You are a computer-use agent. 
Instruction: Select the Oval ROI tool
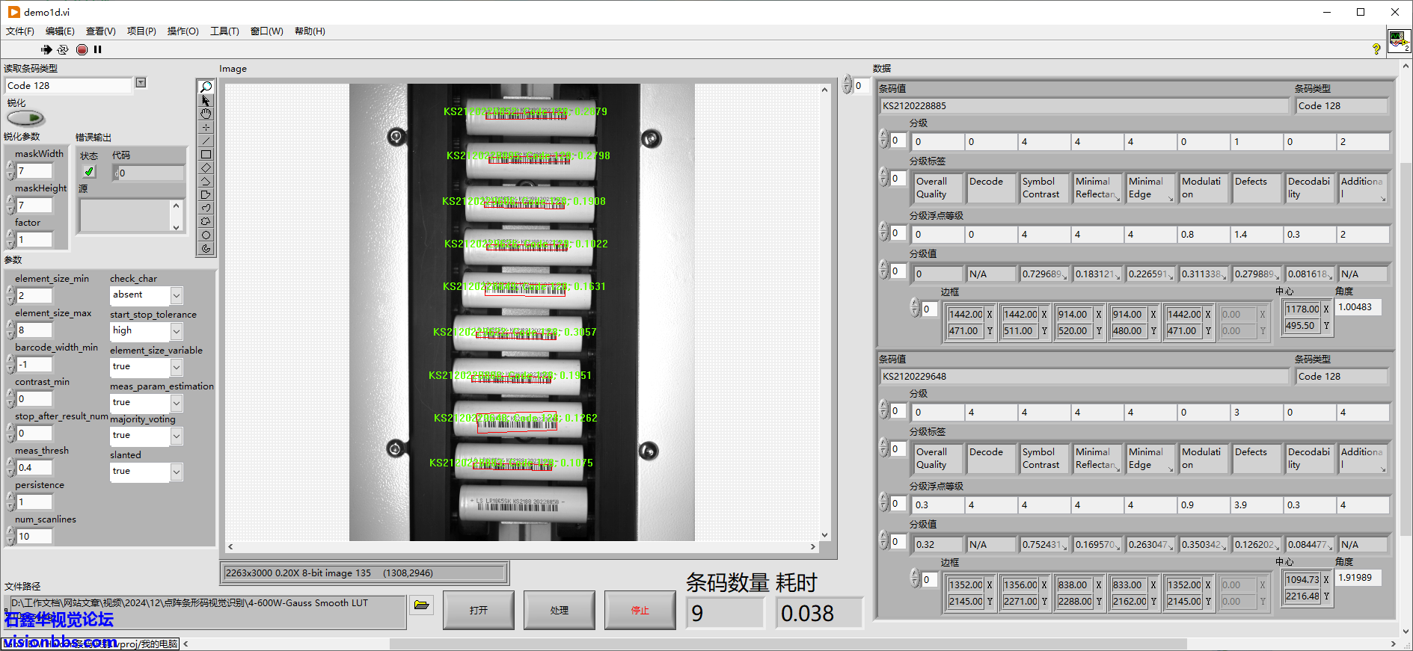(206, 235)
